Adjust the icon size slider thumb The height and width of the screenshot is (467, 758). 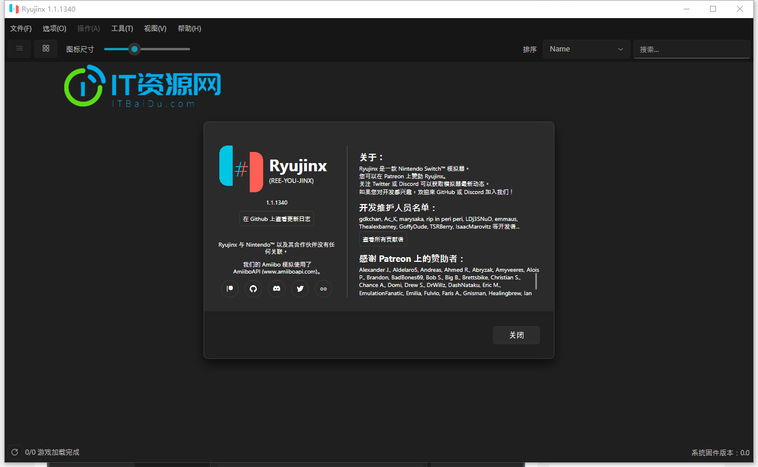point(135,49)
